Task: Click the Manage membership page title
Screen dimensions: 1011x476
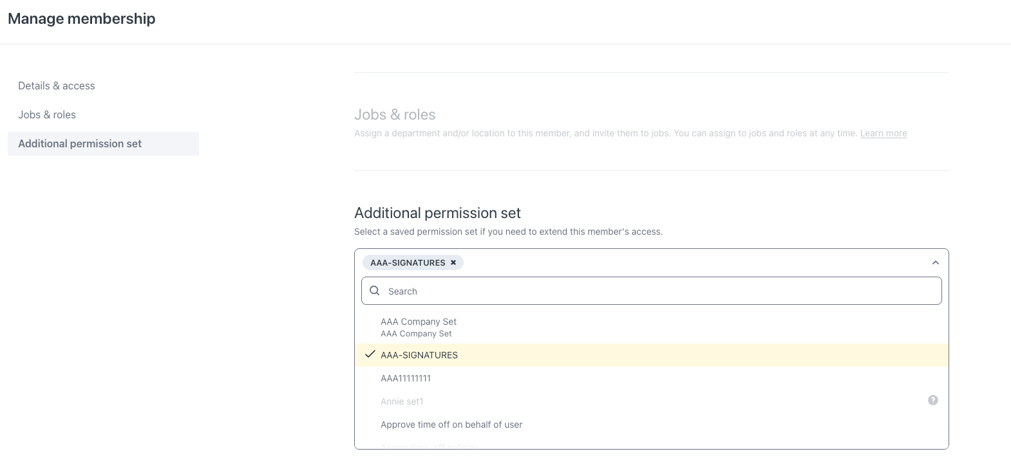Action: coord(82,19)
